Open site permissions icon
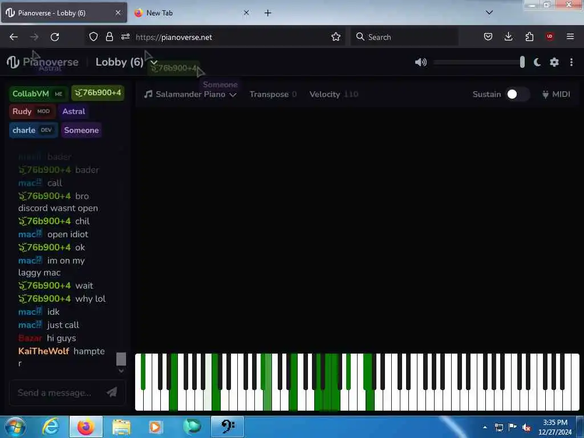 (x=125, y=37)
